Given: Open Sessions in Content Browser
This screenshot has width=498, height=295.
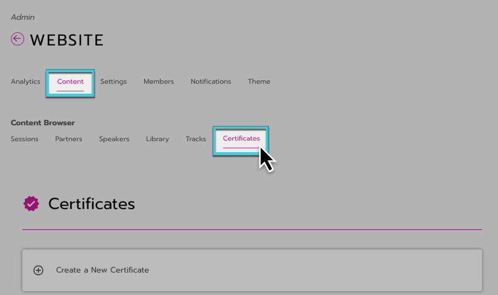Looking at the screenshot, I should pos(25,139).
